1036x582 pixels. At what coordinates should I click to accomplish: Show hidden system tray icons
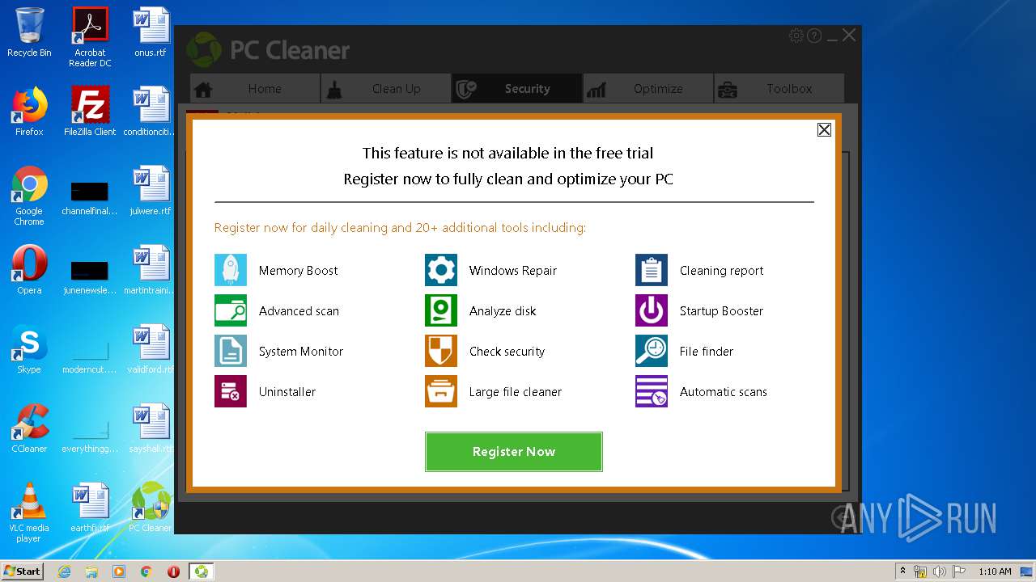point(902,571)
